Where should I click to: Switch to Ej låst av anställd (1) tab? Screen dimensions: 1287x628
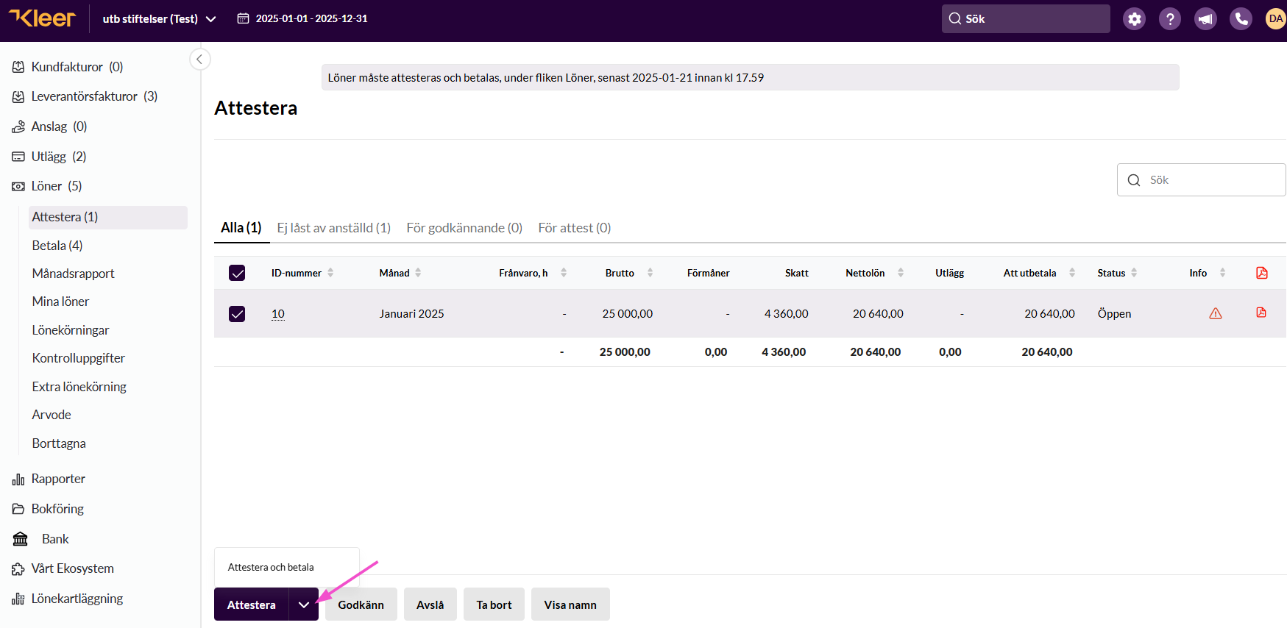tap(333, 228)
